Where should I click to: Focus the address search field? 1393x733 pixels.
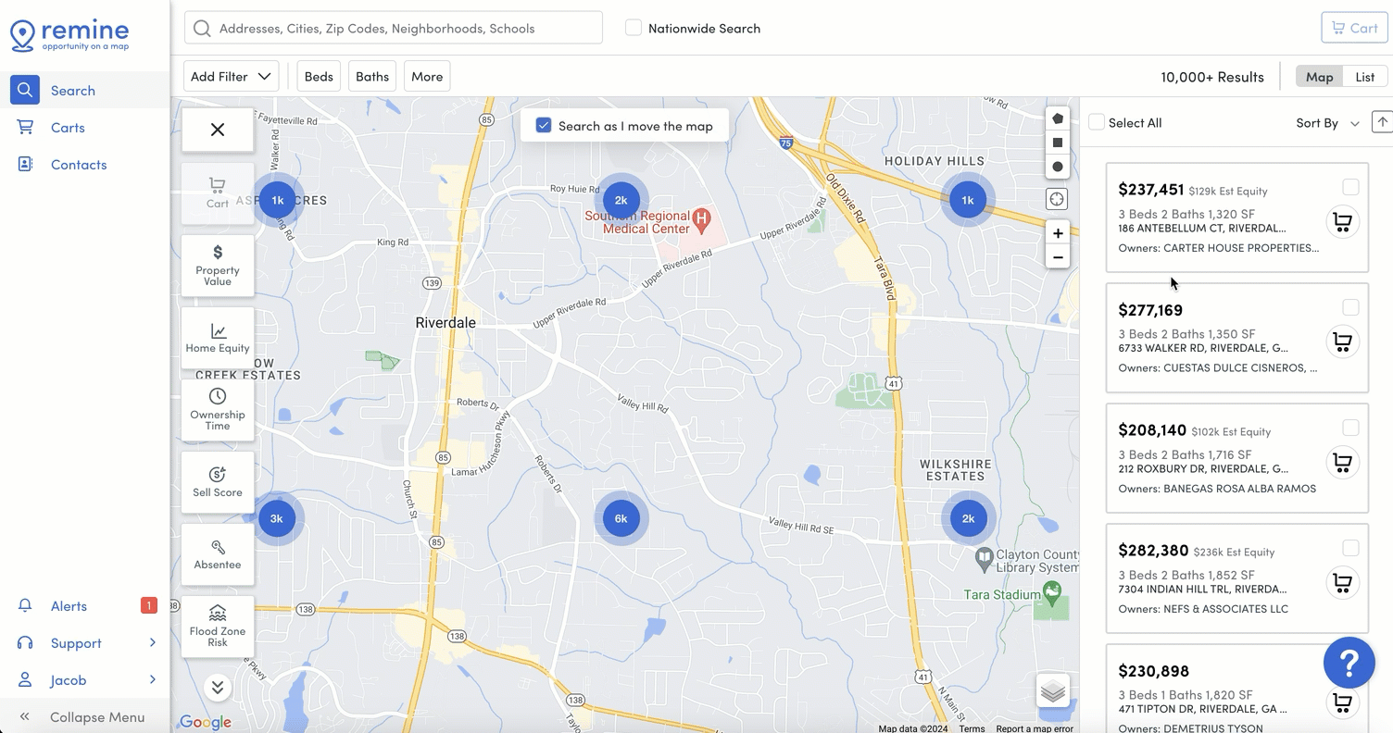point(394,28)
